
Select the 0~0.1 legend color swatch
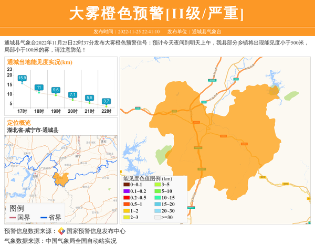127,185
